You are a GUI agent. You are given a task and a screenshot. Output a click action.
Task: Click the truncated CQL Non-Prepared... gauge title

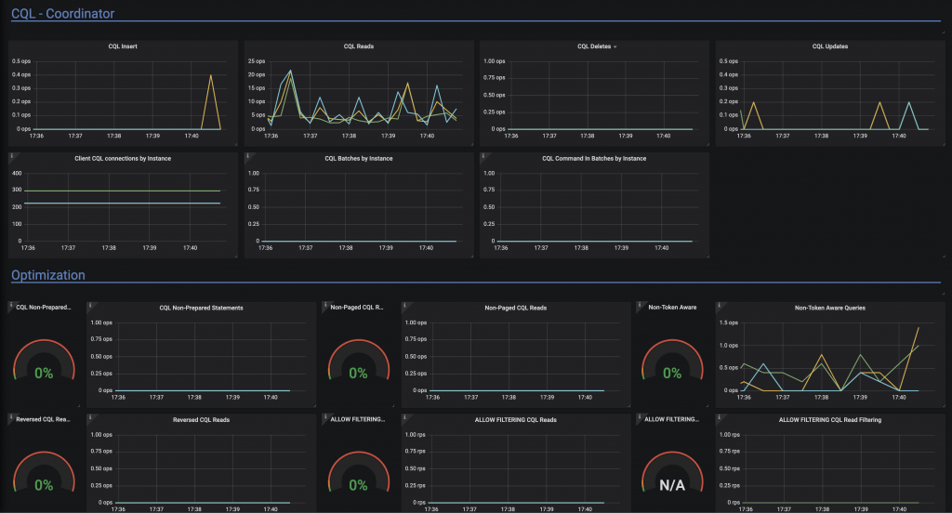43,308
